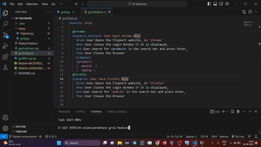Image resolution: width=261 pixels, height=147 pixels.
Task: Click the eye icon beside branch name
Action: pyautogui.click(x=40, y=136)
